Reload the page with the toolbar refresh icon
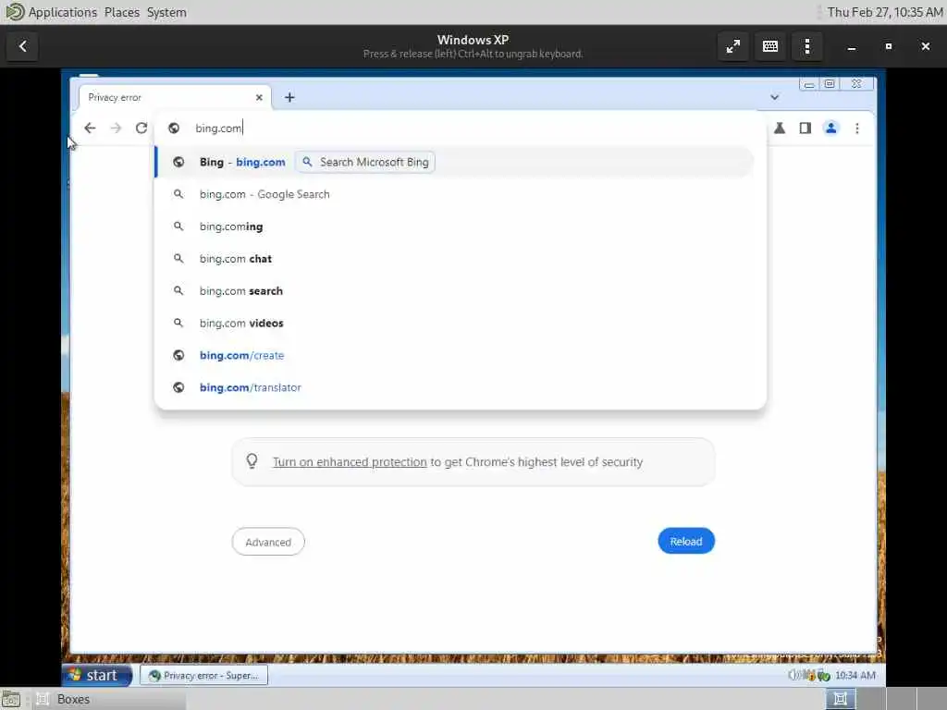The image size is (947, 710). pos(141,128)
